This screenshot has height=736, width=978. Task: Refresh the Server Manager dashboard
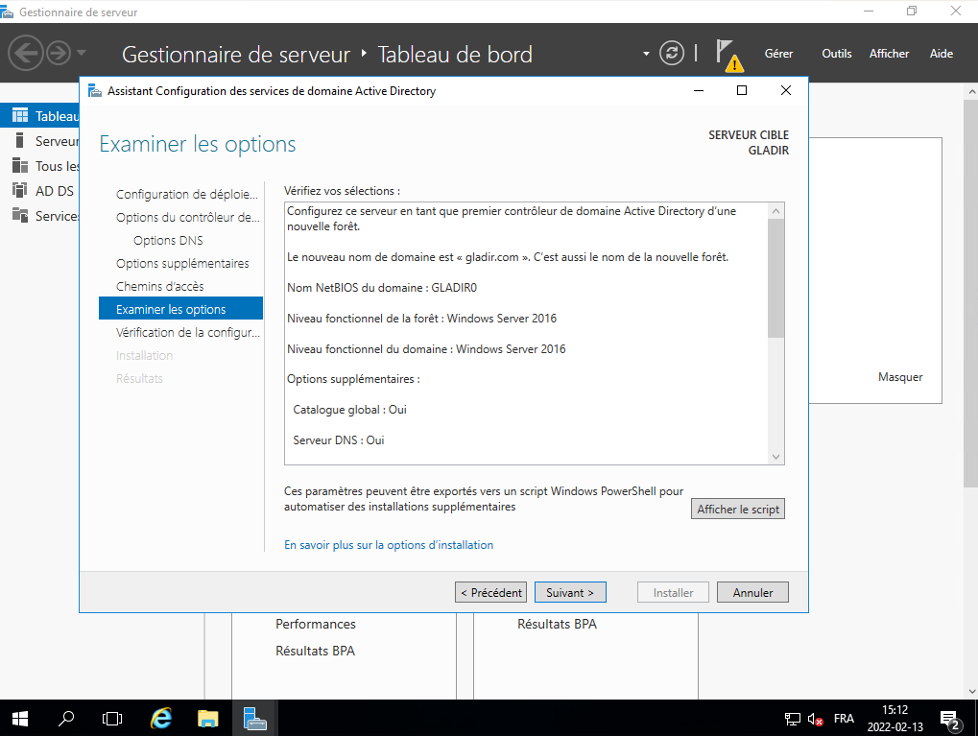672,53
